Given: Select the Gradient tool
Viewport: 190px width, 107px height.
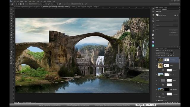Looking at the screenshot, I should pos(11,35).
